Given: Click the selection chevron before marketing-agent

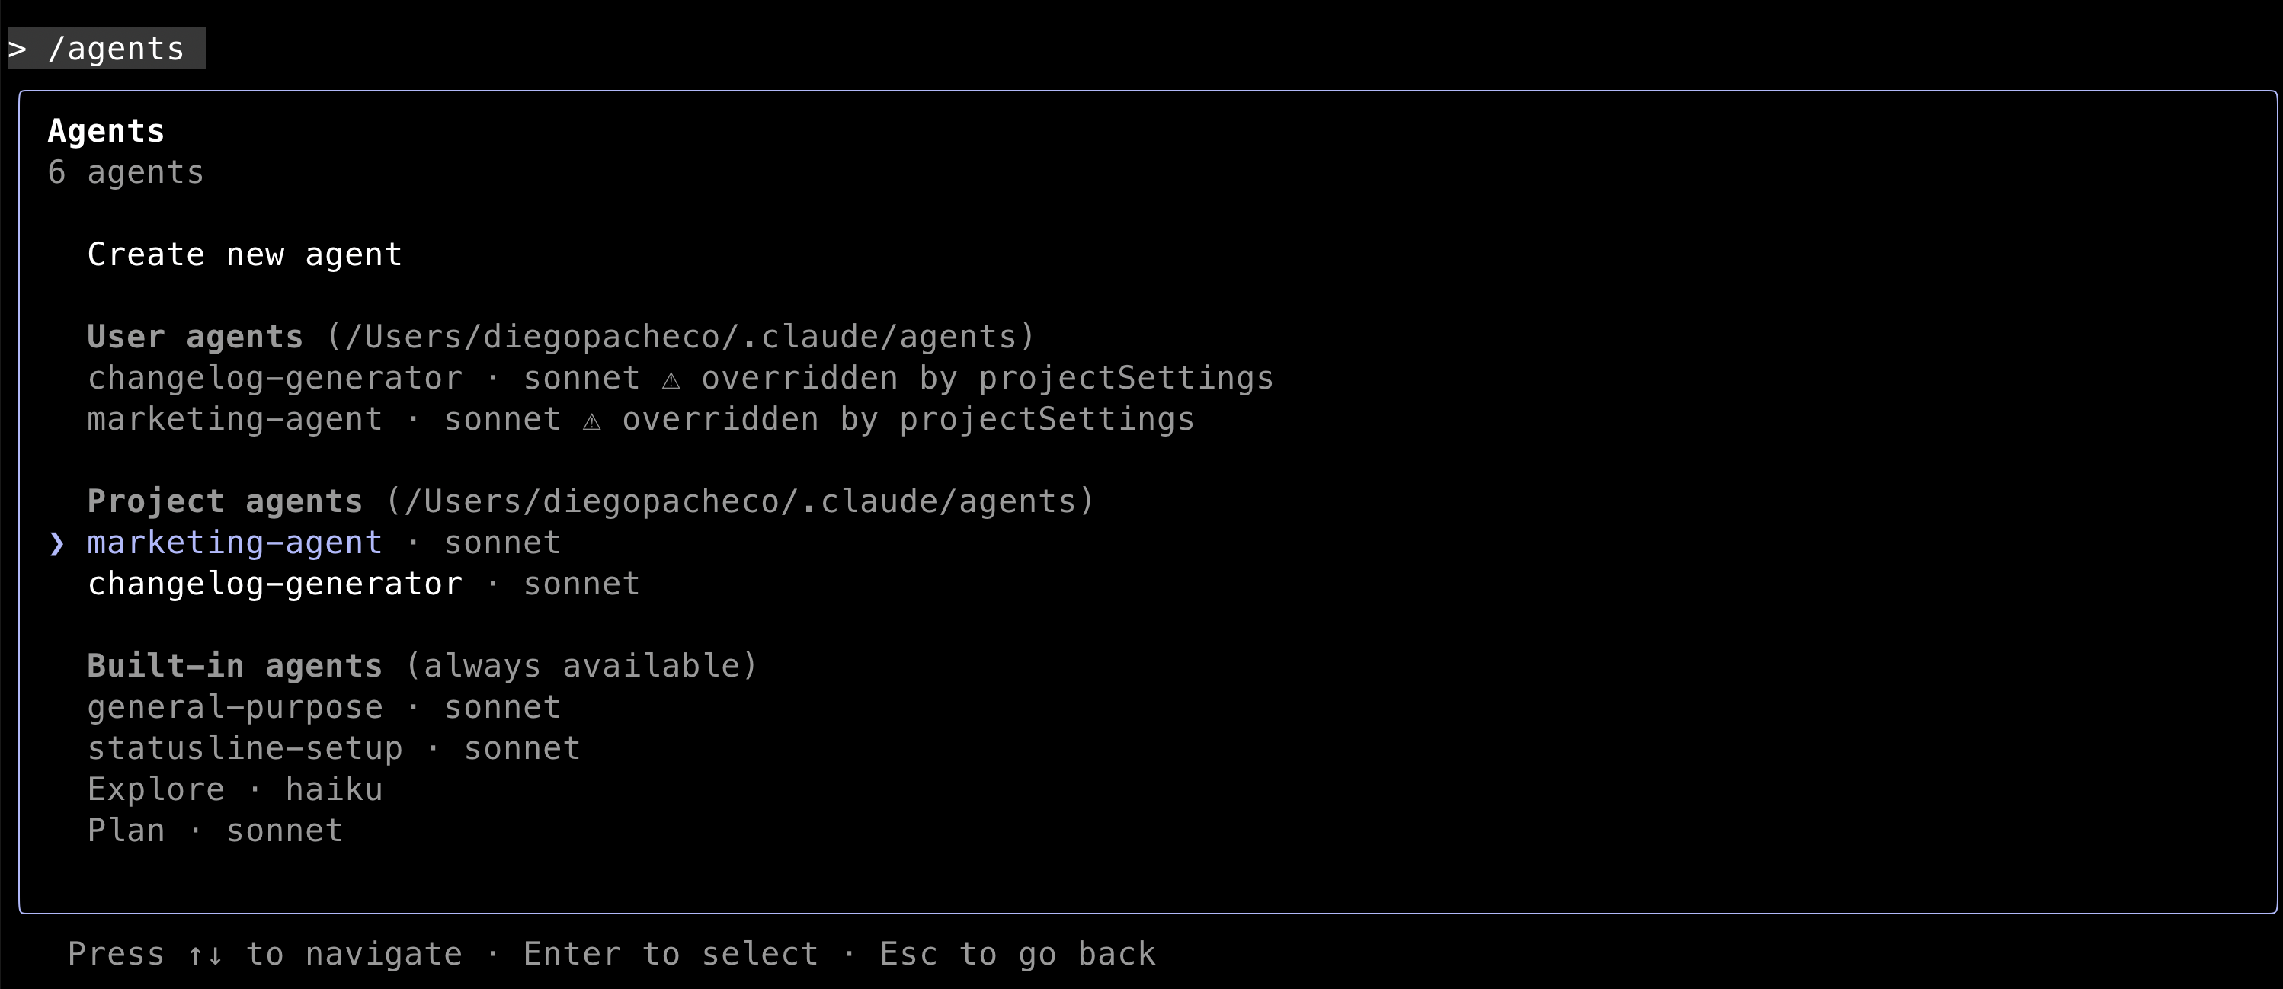Looking at the screenshot, I should [56, 543].
